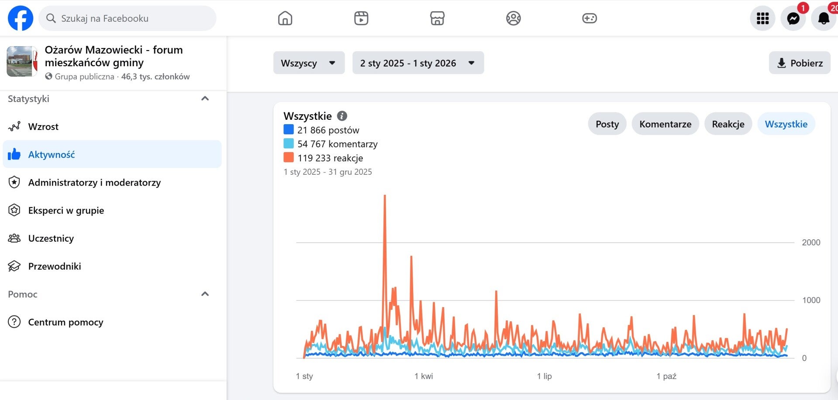
Task: Click the Facebook logo icon
Action: click(20, 18)
